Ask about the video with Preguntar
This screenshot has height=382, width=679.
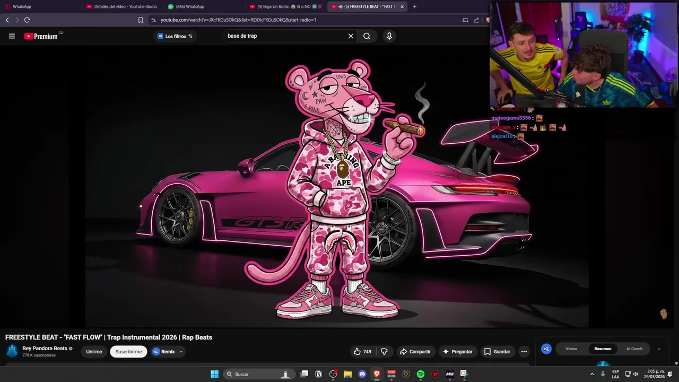pyautogui.click(x=457, y=352)
